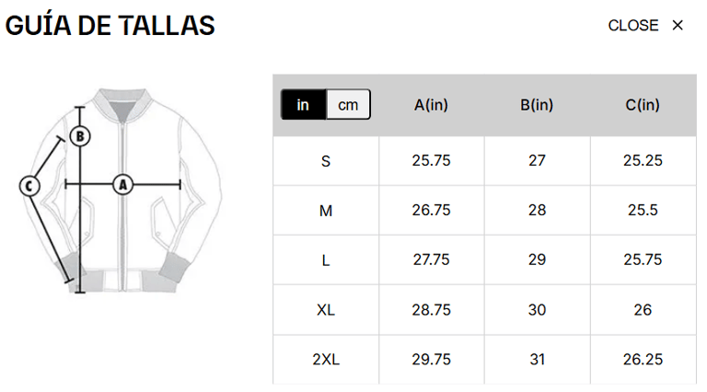Close the size guide with the X icon

click(x=678, y=26)
